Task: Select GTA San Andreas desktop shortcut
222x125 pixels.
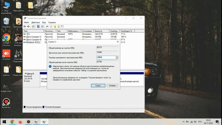Action: [x=18, y=40]
